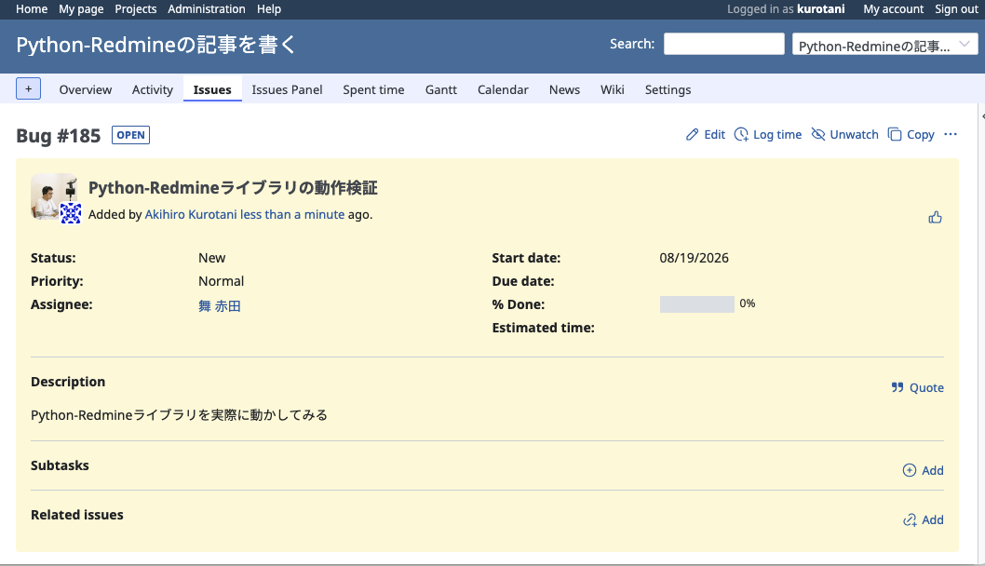Click the start date value 08/19/2026
This screenshot has width=985, height=566.
[695, 258]
